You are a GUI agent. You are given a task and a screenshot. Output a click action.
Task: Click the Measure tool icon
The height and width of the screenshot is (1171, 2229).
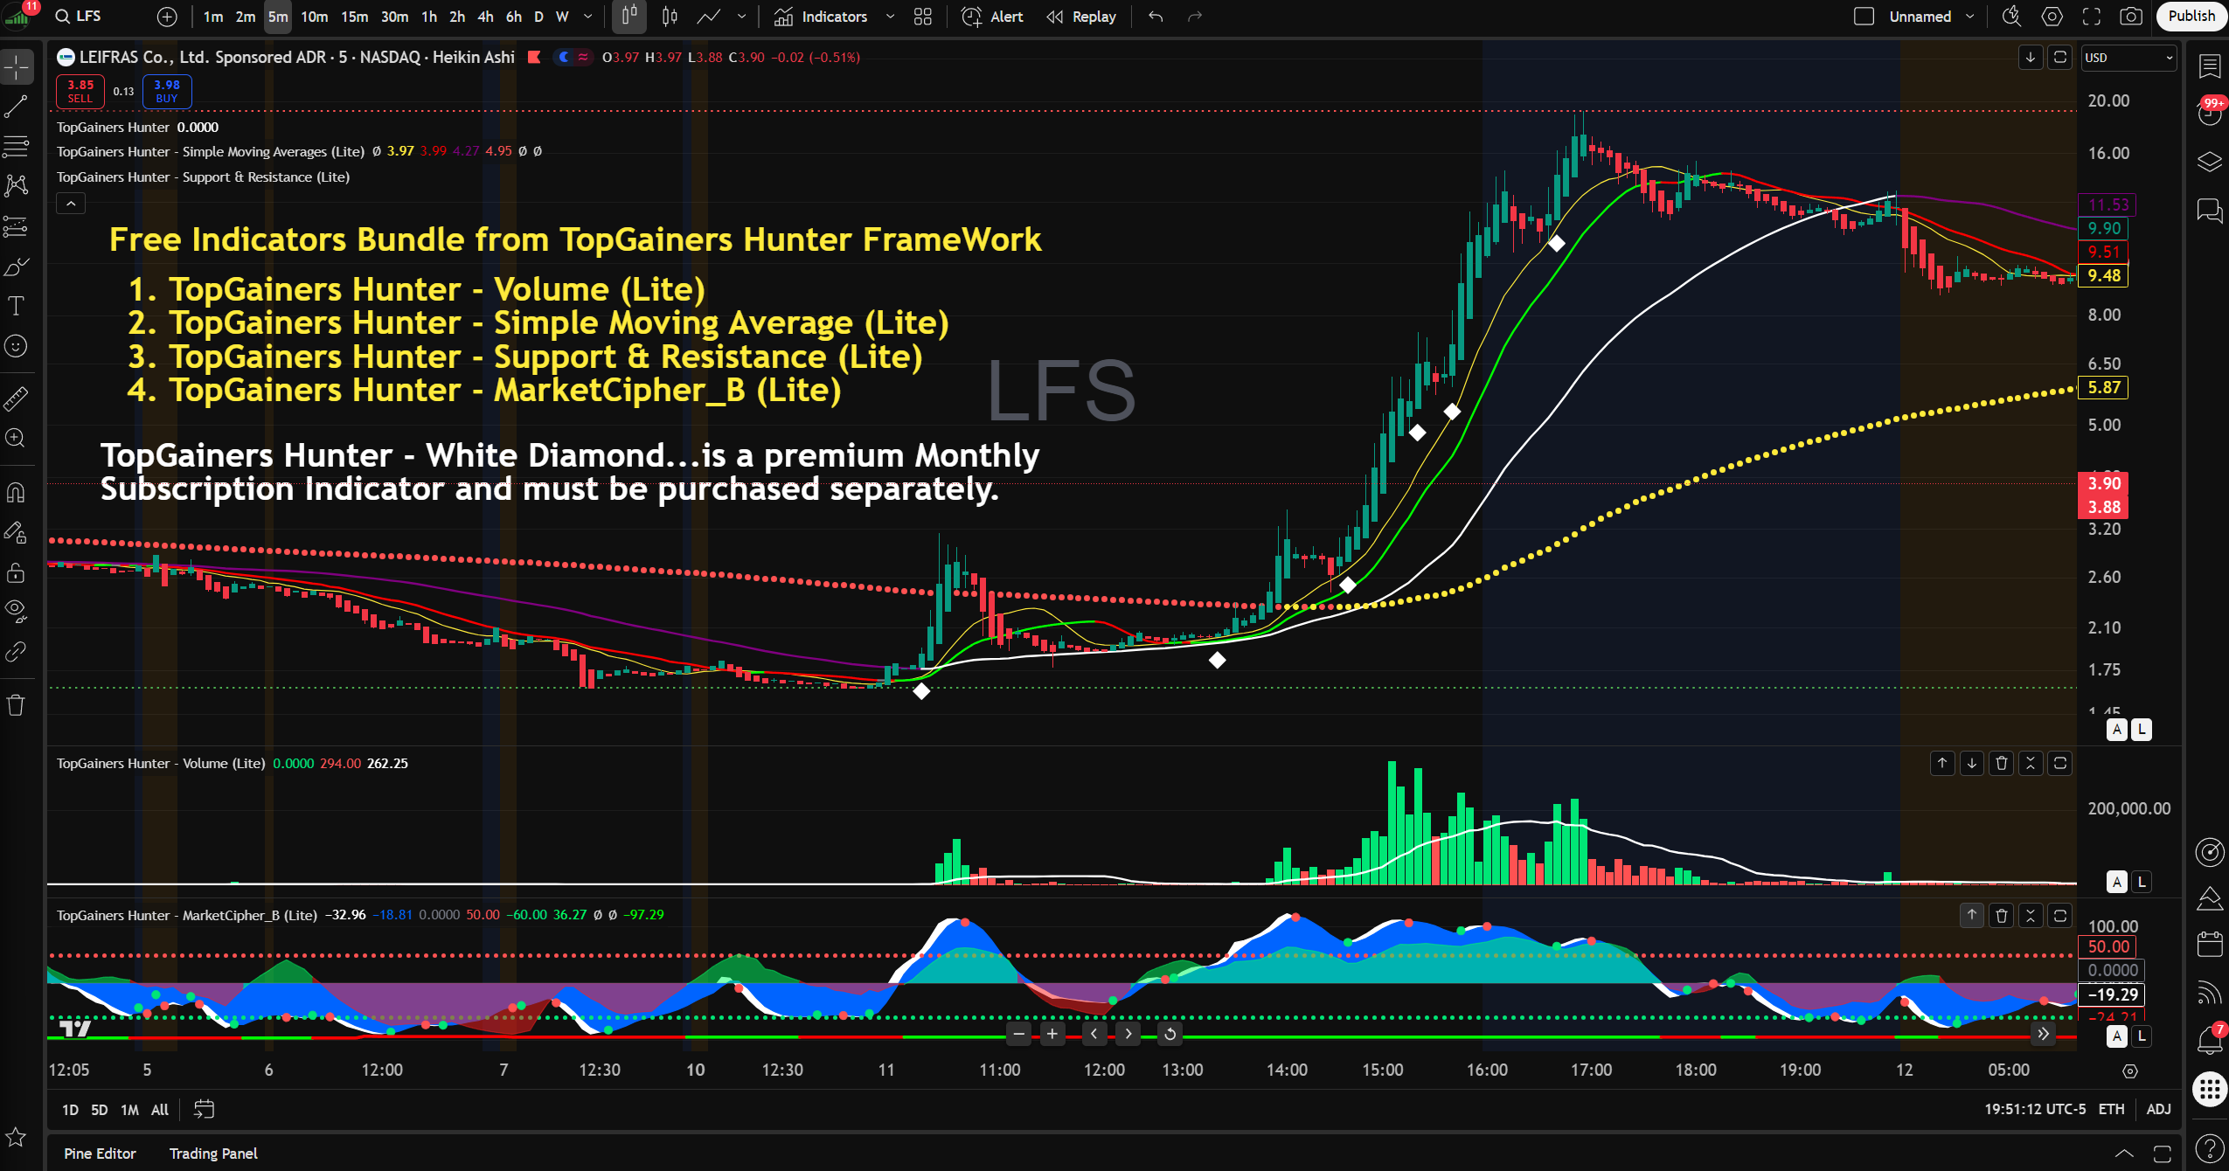click(16, 399)
